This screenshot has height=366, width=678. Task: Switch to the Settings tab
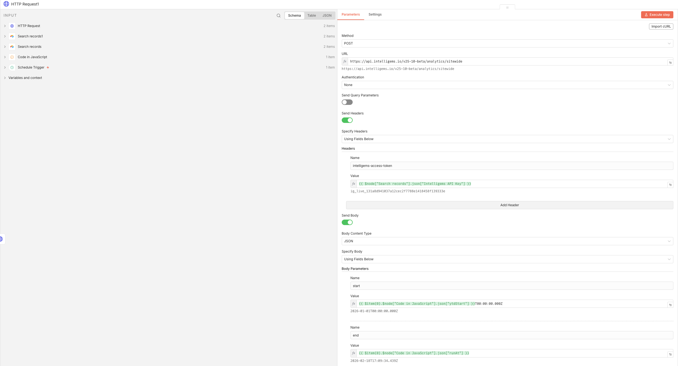coord(375,14)
